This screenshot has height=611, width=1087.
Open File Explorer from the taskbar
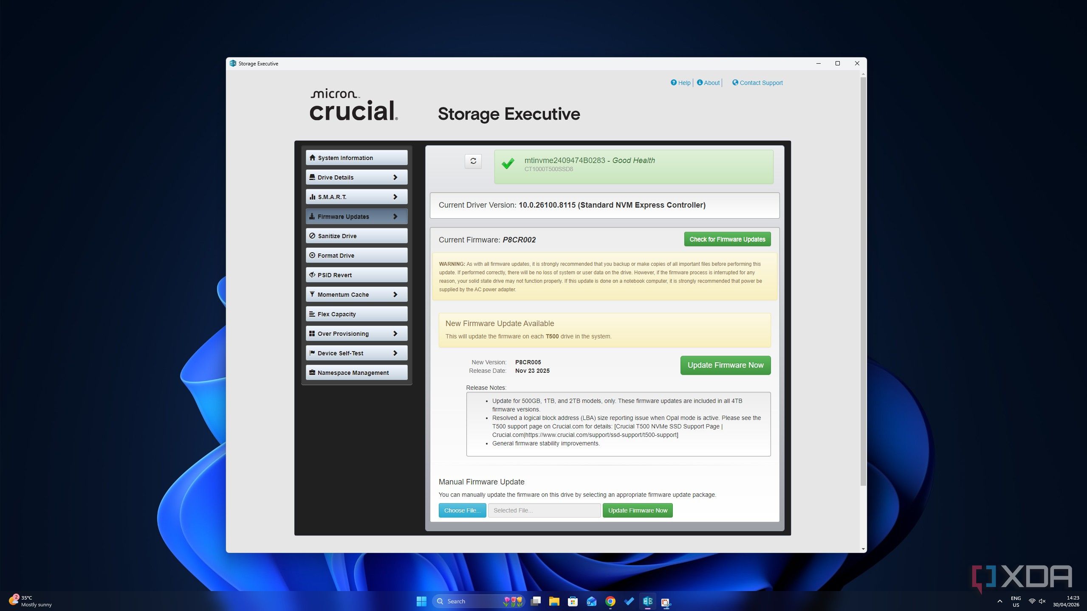(554, 601)
